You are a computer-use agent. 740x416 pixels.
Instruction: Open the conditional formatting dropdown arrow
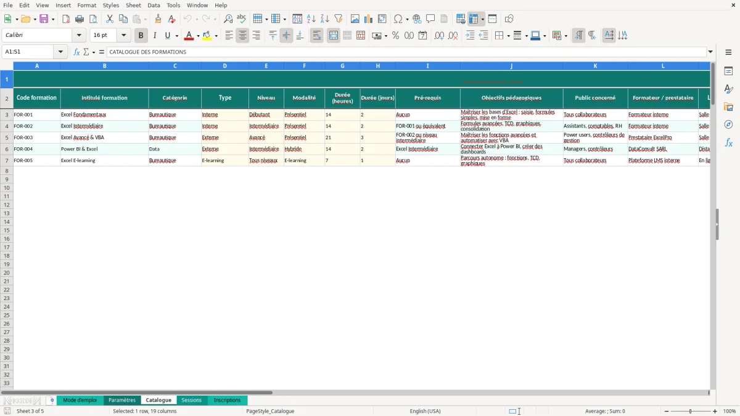click(x=565, y=36)
